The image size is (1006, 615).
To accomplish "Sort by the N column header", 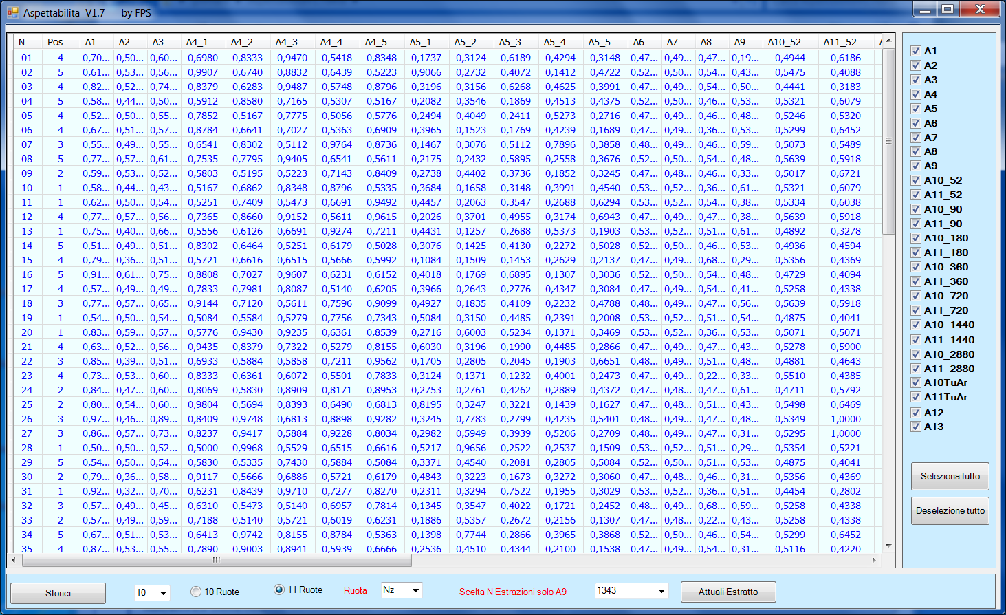I will [28, 42].
